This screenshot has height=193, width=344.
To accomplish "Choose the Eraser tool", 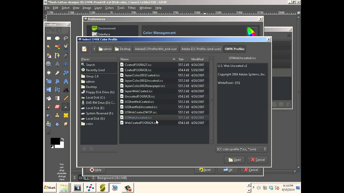I will (x=57, y=107).
